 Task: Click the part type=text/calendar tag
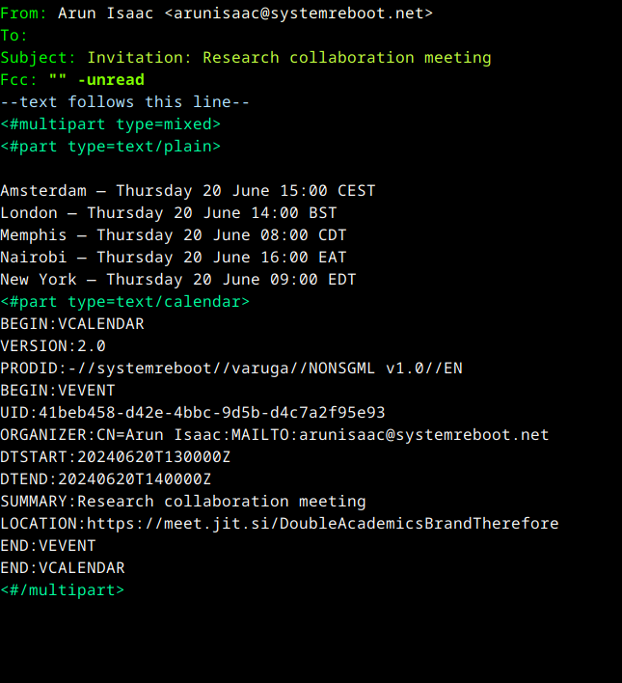click(125, 302)
